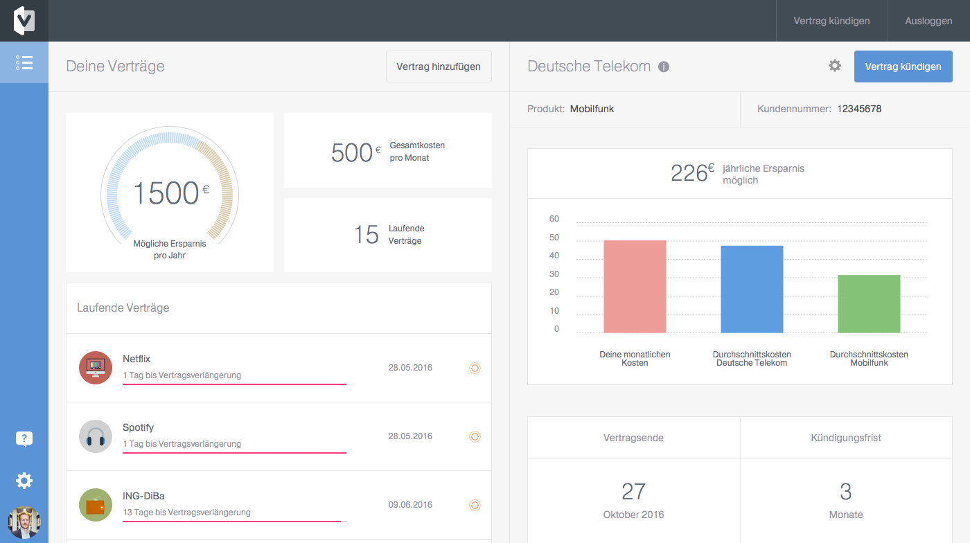The height and width of the screenshot is (543, 970).
Task: Click the Kundennummer 12345678 value
Action: point(859,109)
